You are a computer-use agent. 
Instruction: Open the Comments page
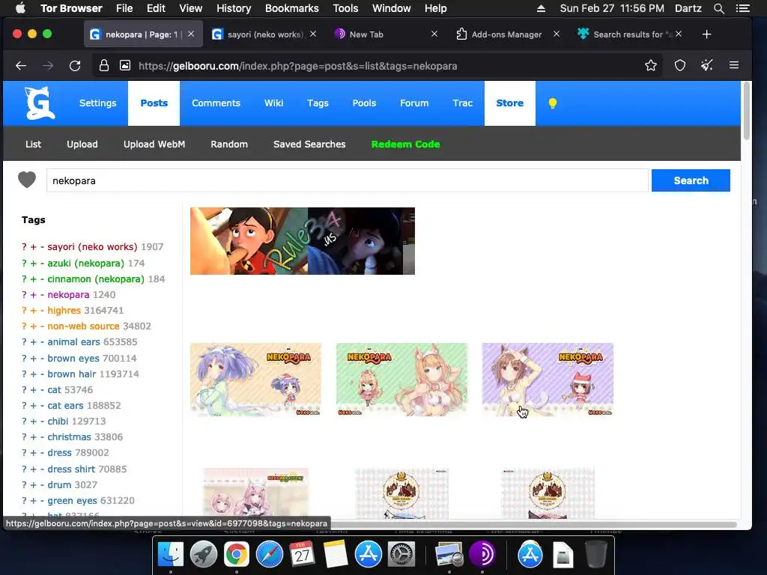coord(216,103)
